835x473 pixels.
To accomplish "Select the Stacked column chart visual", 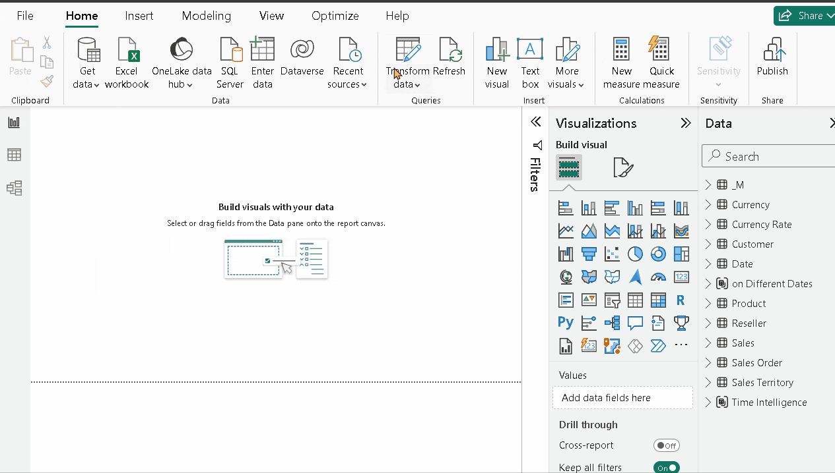I will [589, 208].
